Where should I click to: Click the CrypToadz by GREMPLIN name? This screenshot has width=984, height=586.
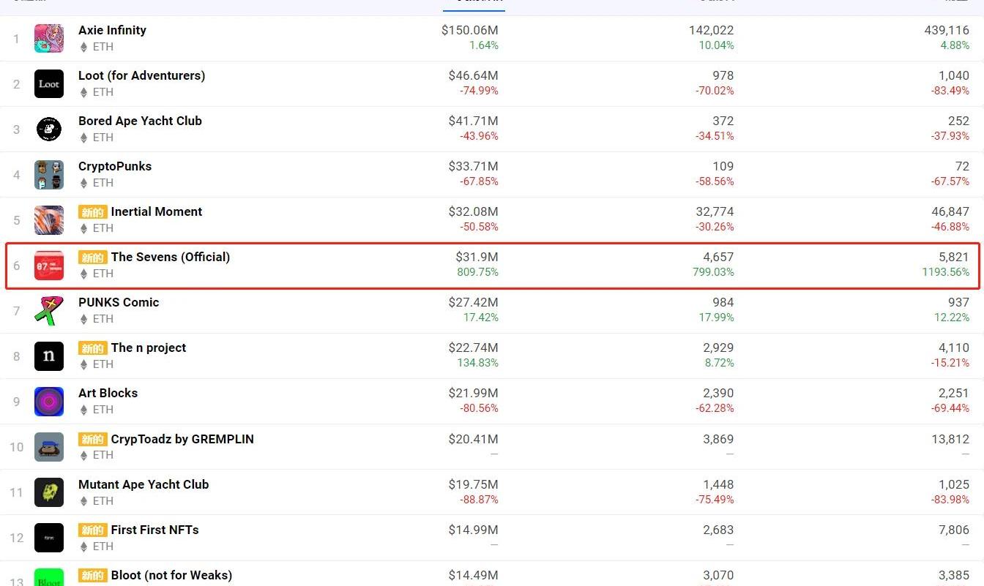click(x=182, y=439)
